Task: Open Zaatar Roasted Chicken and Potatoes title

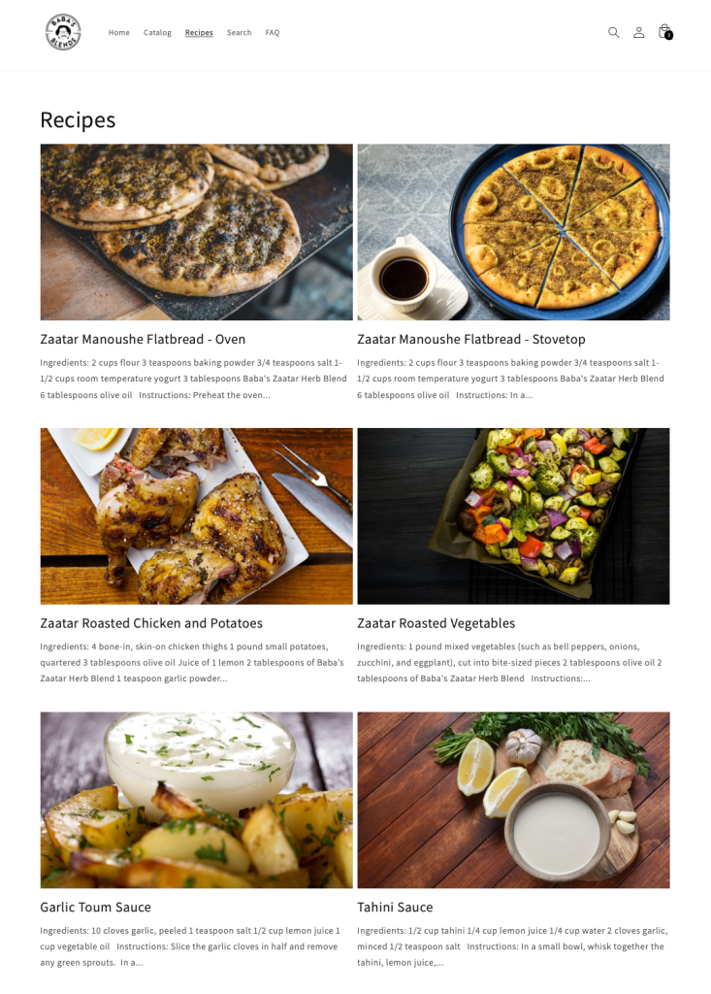Action: coord(151,623)
